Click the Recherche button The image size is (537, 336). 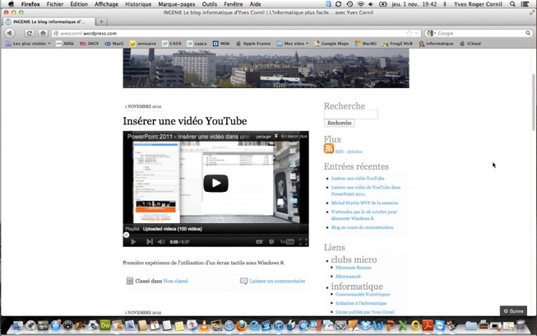(340, 123)
